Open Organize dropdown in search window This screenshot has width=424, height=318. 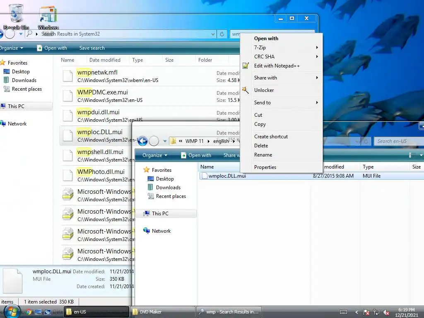point(11,48)
